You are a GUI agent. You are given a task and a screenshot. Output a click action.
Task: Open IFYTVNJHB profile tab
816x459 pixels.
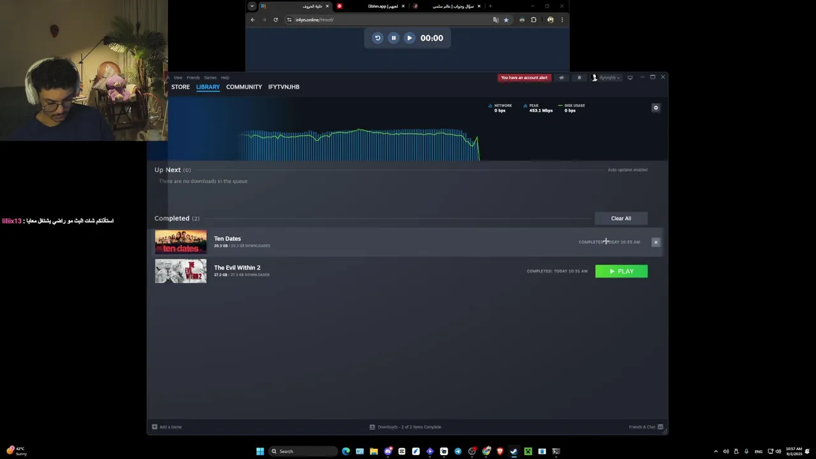pos(284,87)
